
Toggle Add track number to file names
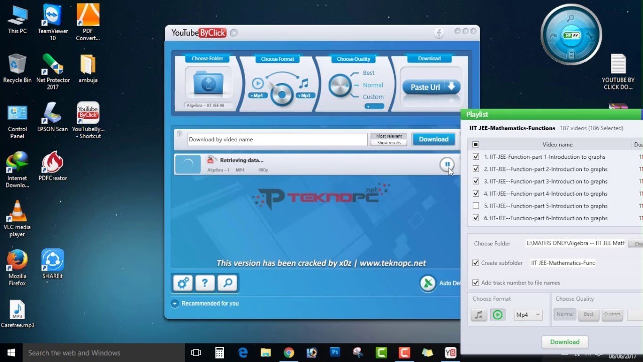476,283
